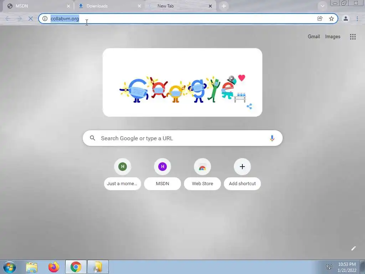
Task: Launch Windows Explorer from taskbar
Action: click(x=32, y=267)
